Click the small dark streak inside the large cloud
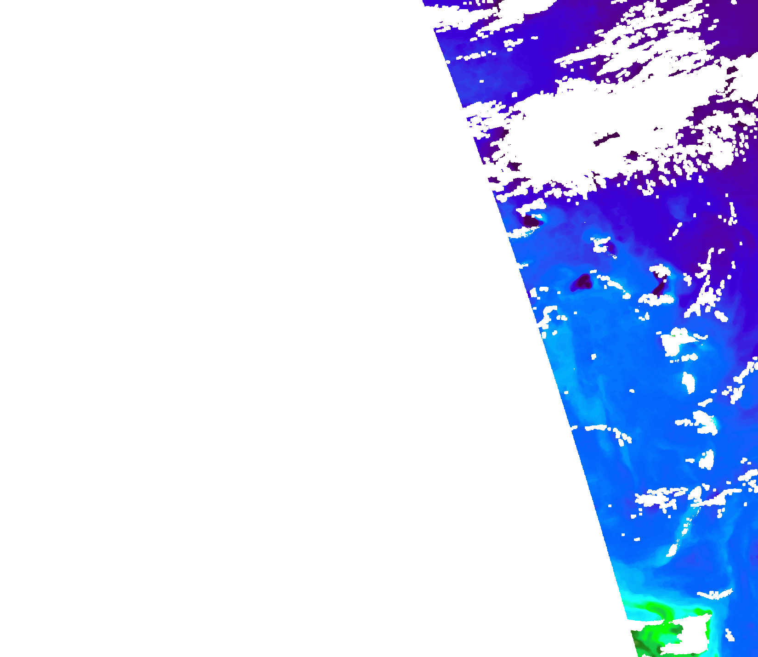This screenshot has height=657, width=758. point(606,138)
